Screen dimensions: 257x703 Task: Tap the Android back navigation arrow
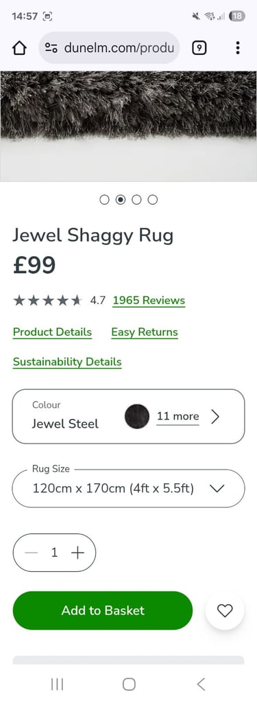click(x=201, y=684)
